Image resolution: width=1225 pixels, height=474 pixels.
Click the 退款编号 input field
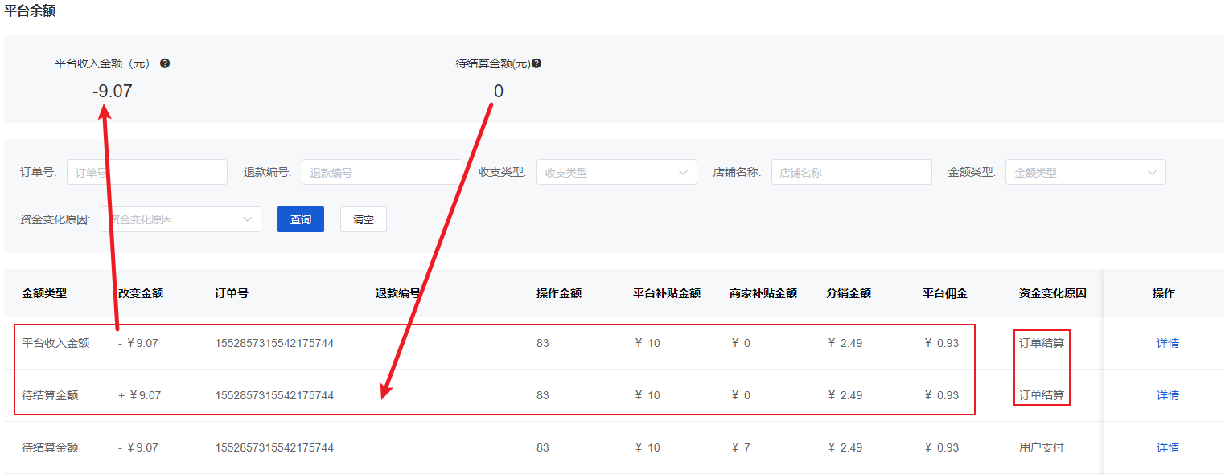click(382, 172)
